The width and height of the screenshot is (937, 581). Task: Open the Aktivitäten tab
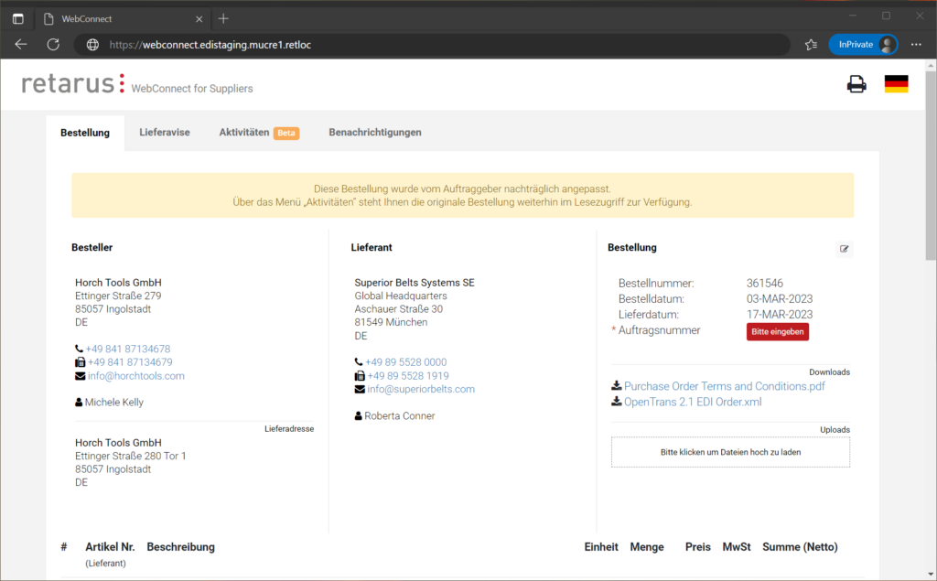pos(259,133)
